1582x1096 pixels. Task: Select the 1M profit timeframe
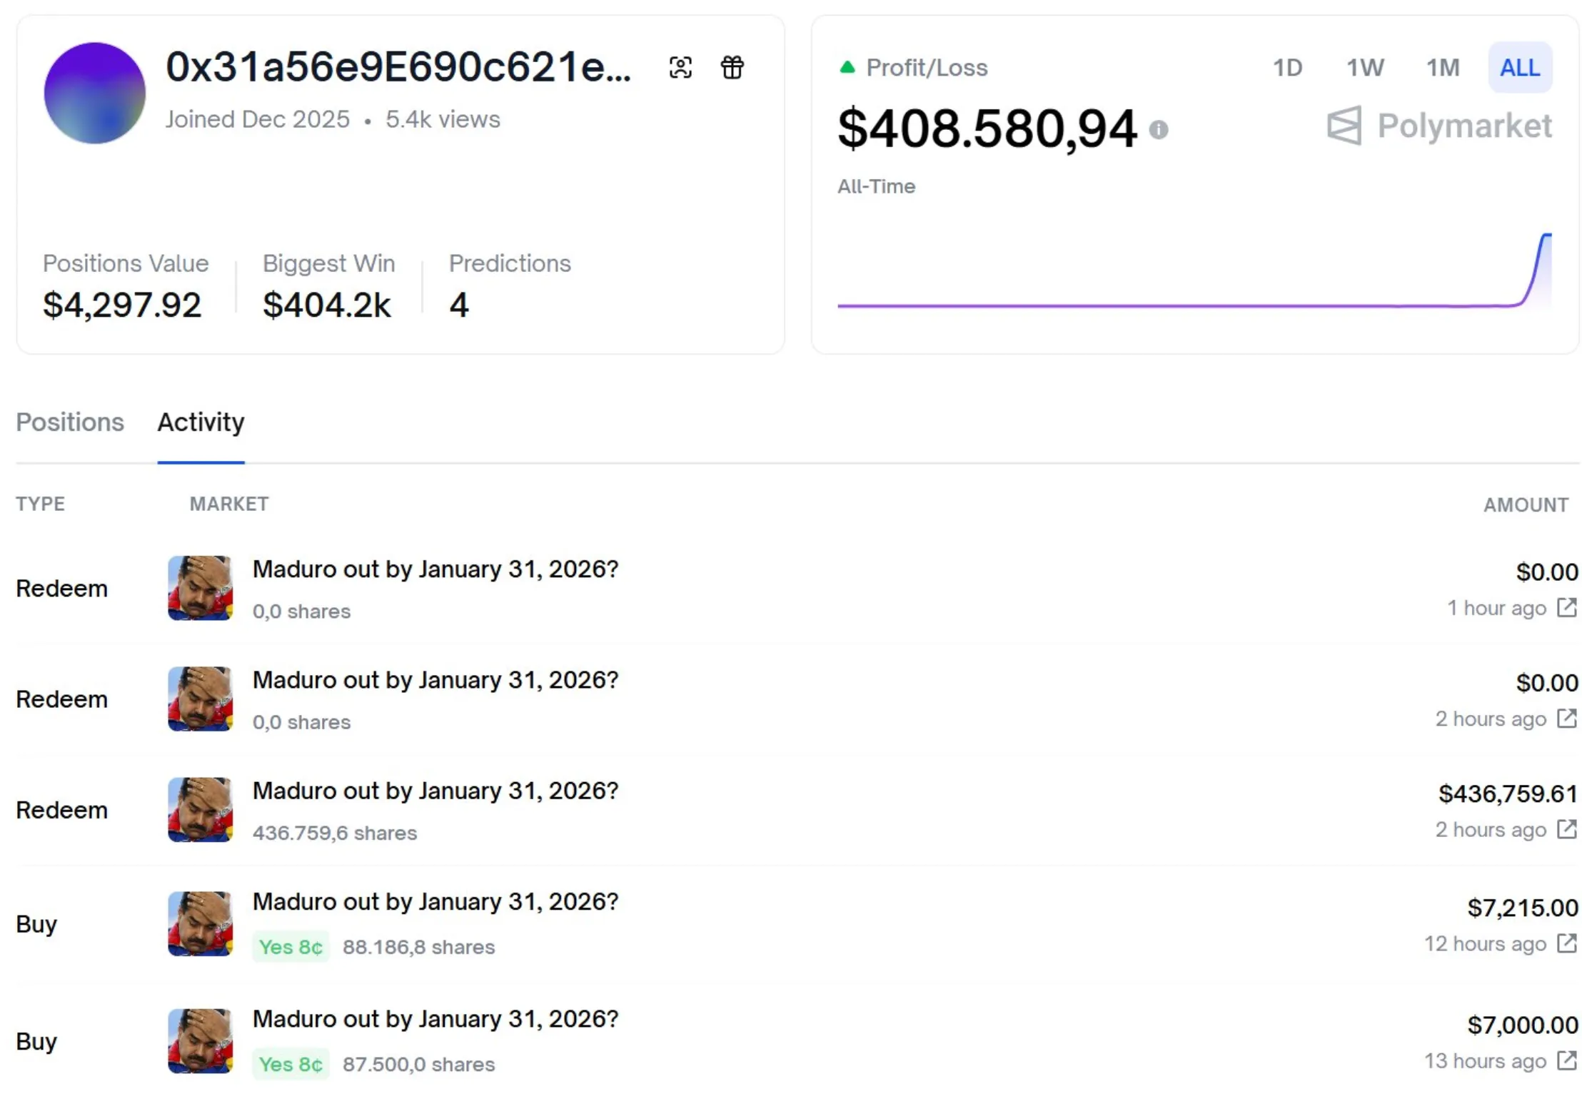click(x=1442, y=68)
